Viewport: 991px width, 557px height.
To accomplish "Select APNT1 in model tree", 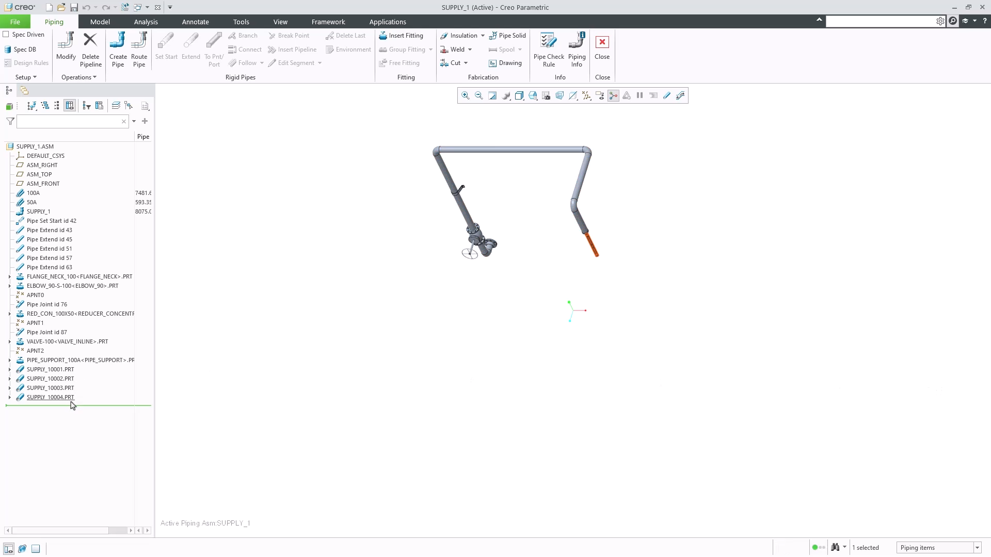I will pyautogui.click(x=35, y=323).
